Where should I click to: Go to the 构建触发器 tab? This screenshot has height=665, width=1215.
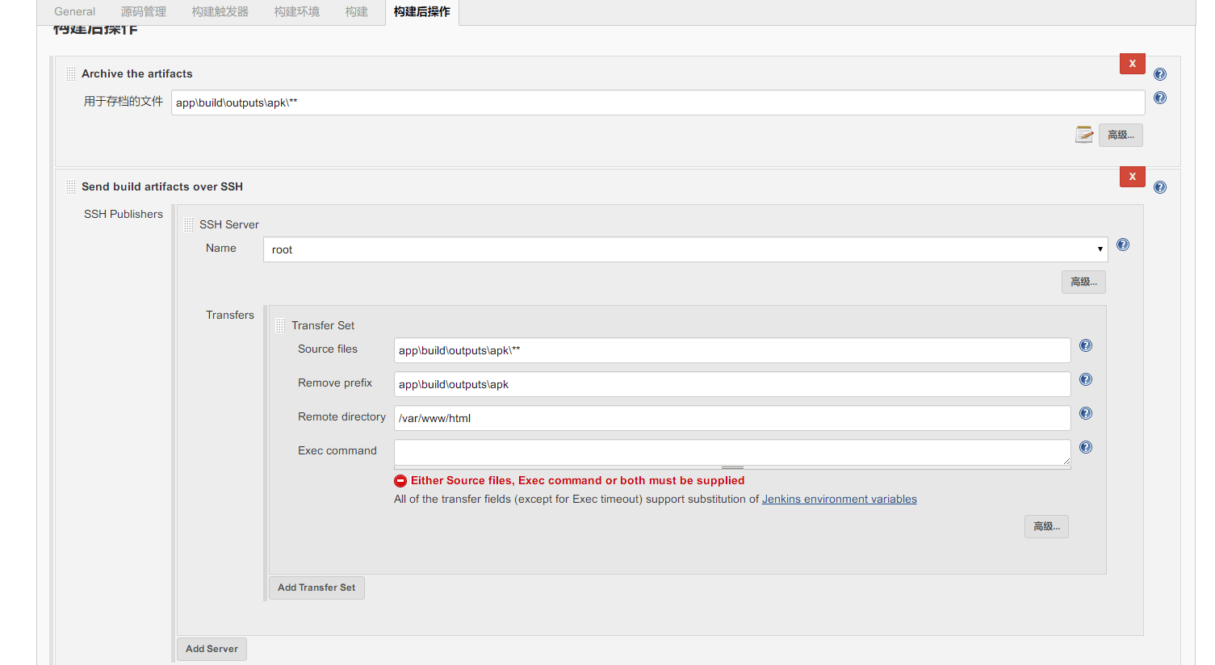[x=220, y=12]
